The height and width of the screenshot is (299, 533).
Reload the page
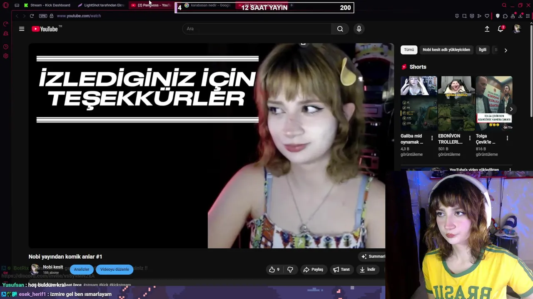(32, 16)
